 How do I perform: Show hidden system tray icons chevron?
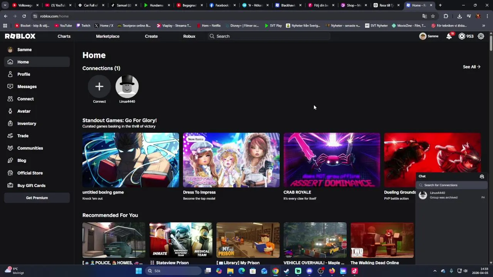click(x=435, y=271)
